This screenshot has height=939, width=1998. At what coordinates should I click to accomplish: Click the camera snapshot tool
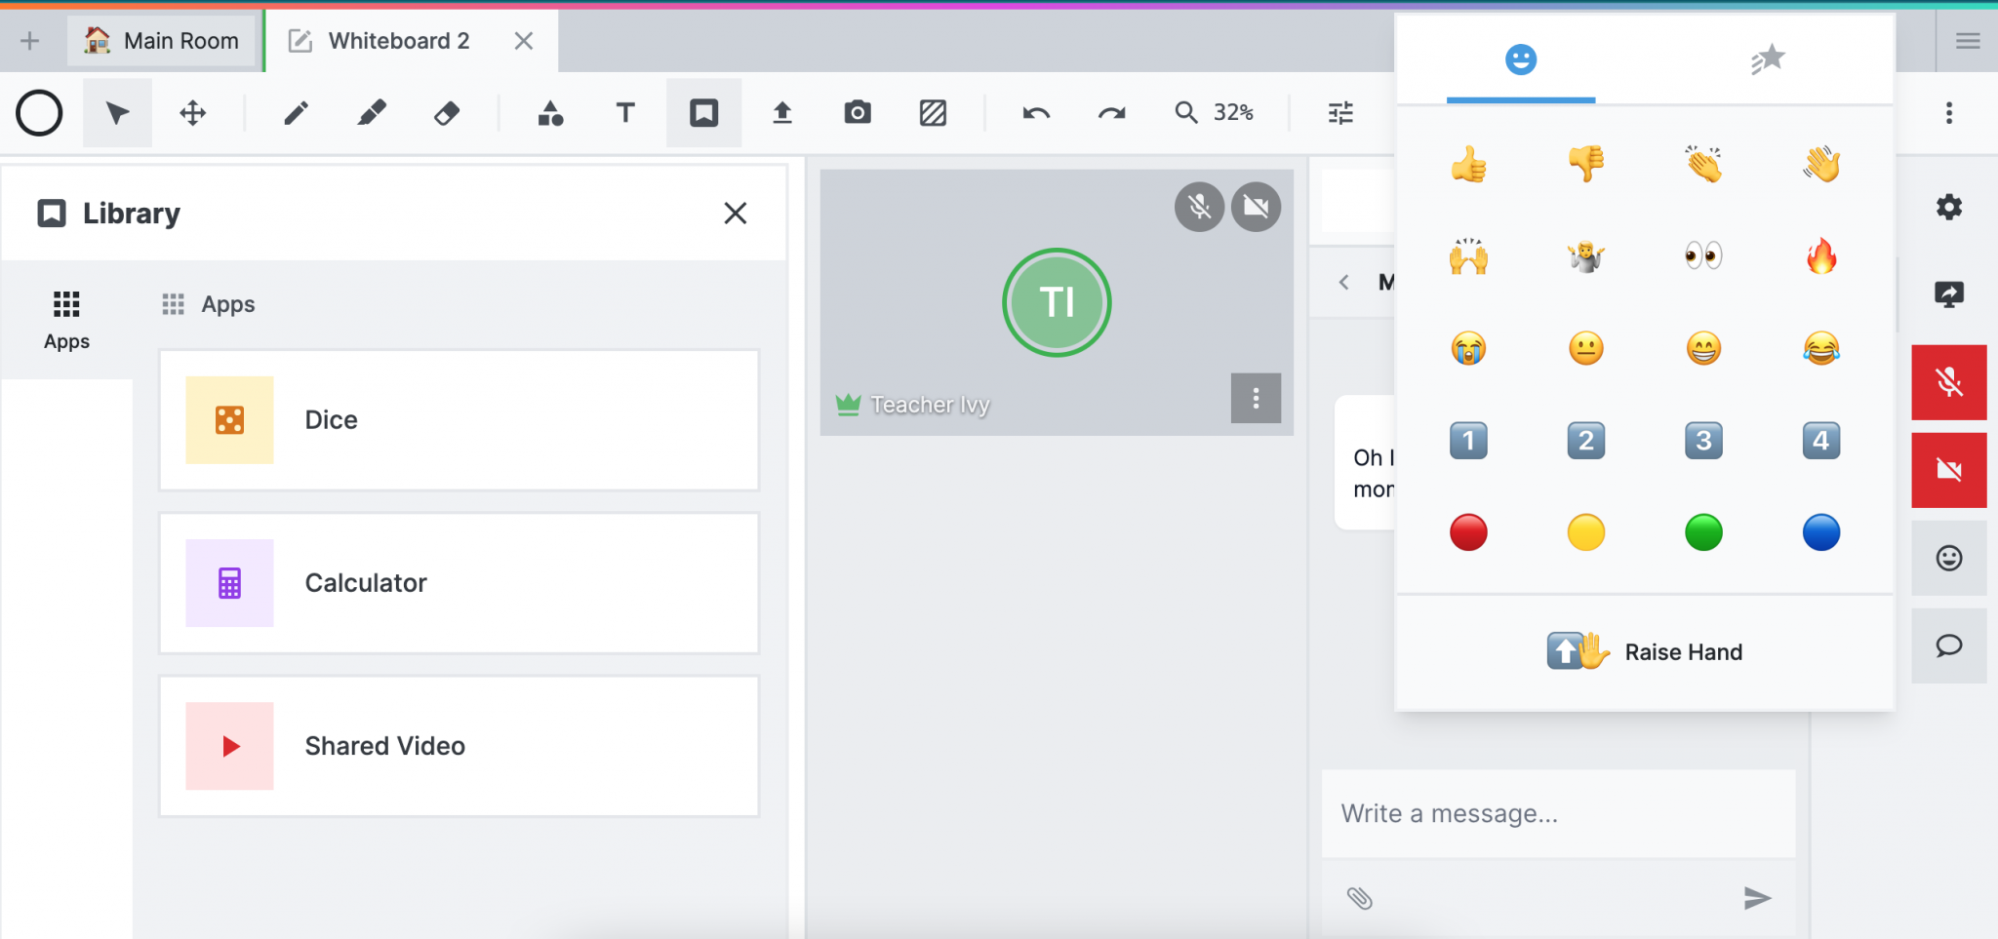pyautogui.click(x=856, y=112)
